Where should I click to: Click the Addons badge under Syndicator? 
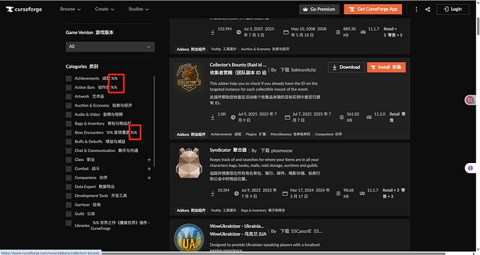click(x=191, y=210)
